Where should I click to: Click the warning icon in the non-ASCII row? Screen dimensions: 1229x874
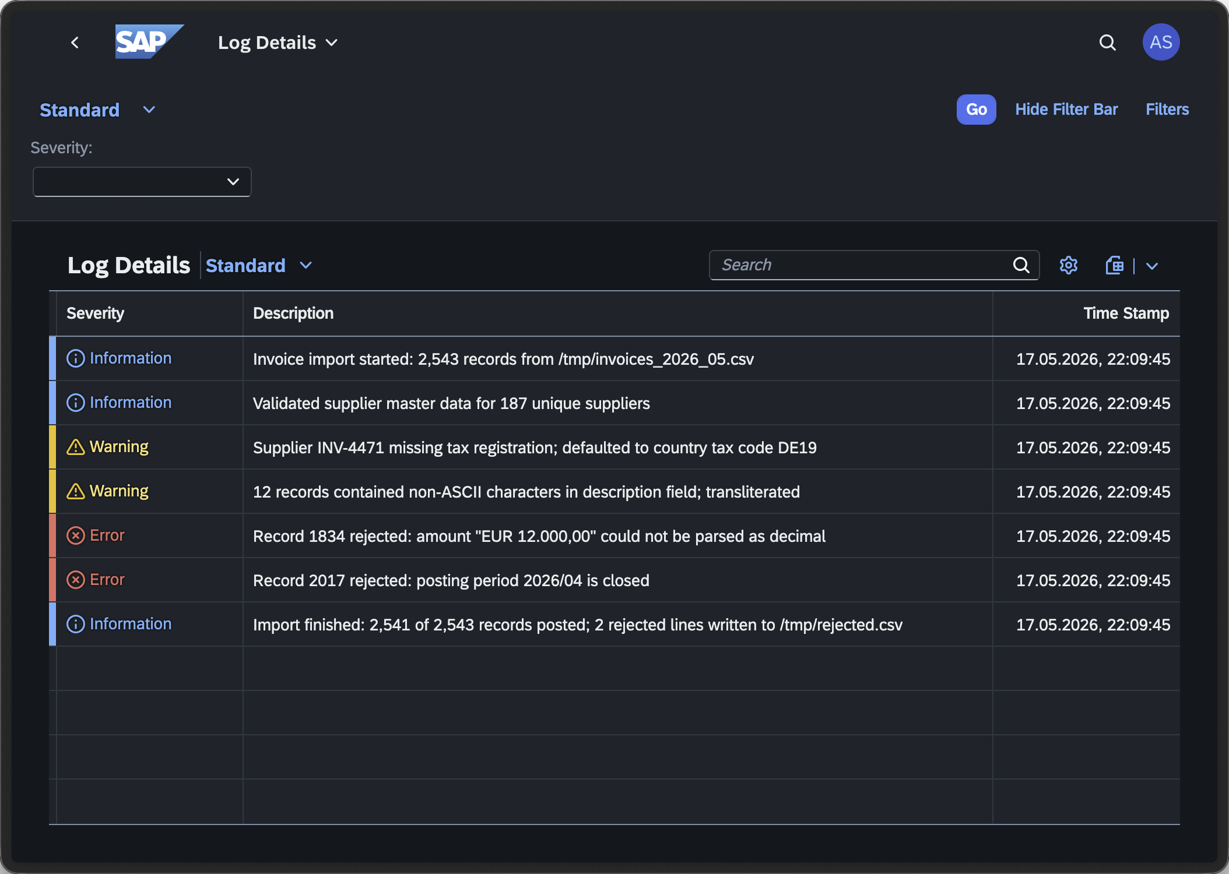76,491
